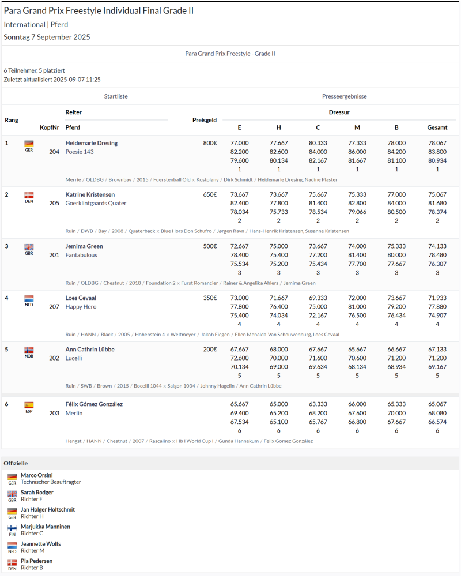Open the Startliste tab
Viewport: 461px width, 582px height.
(116, 96)
